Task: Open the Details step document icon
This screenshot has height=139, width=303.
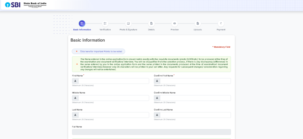Action: (151, 24)
